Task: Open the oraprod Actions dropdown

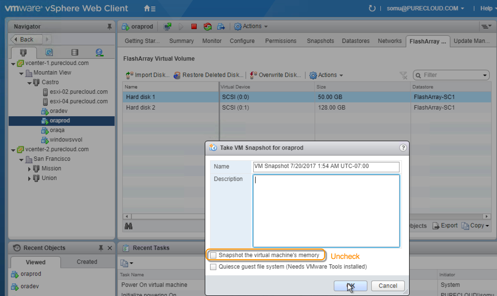Action: tap(251, 26)
